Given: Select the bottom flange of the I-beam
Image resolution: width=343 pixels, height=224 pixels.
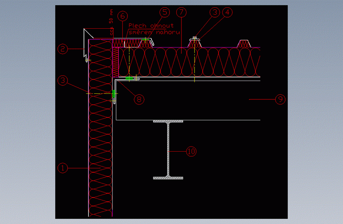Looking at the screenshot, I should [x=168, y=177].
